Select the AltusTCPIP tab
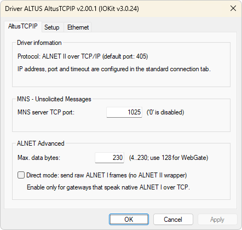Viewport: 242px width, 230px height. point(23,26)
